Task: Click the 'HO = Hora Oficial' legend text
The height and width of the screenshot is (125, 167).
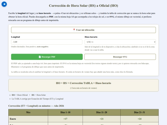Action: [x=20, y=95]
